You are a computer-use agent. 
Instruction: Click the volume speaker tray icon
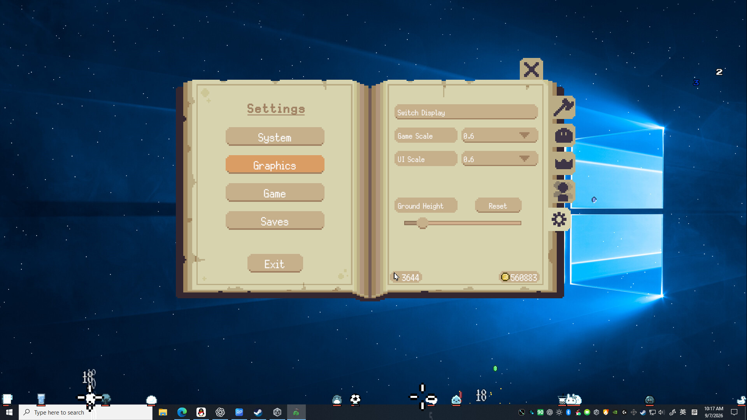662,412
